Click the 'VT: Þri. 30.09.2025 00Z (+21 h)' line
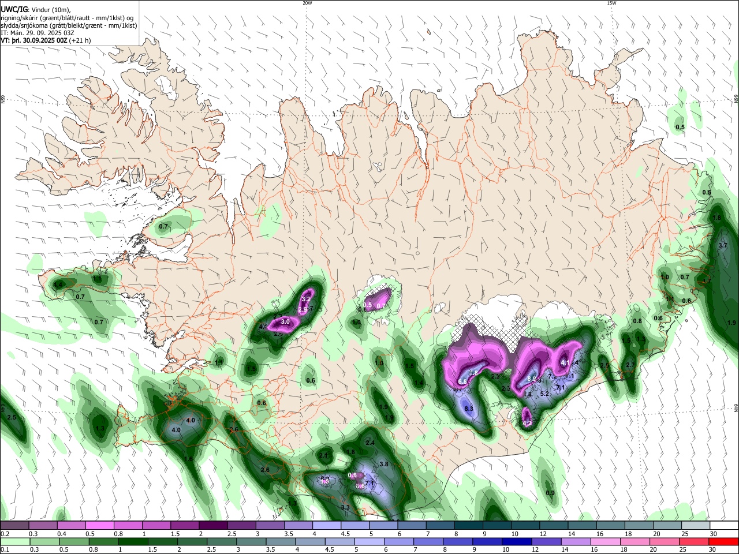 46,41
